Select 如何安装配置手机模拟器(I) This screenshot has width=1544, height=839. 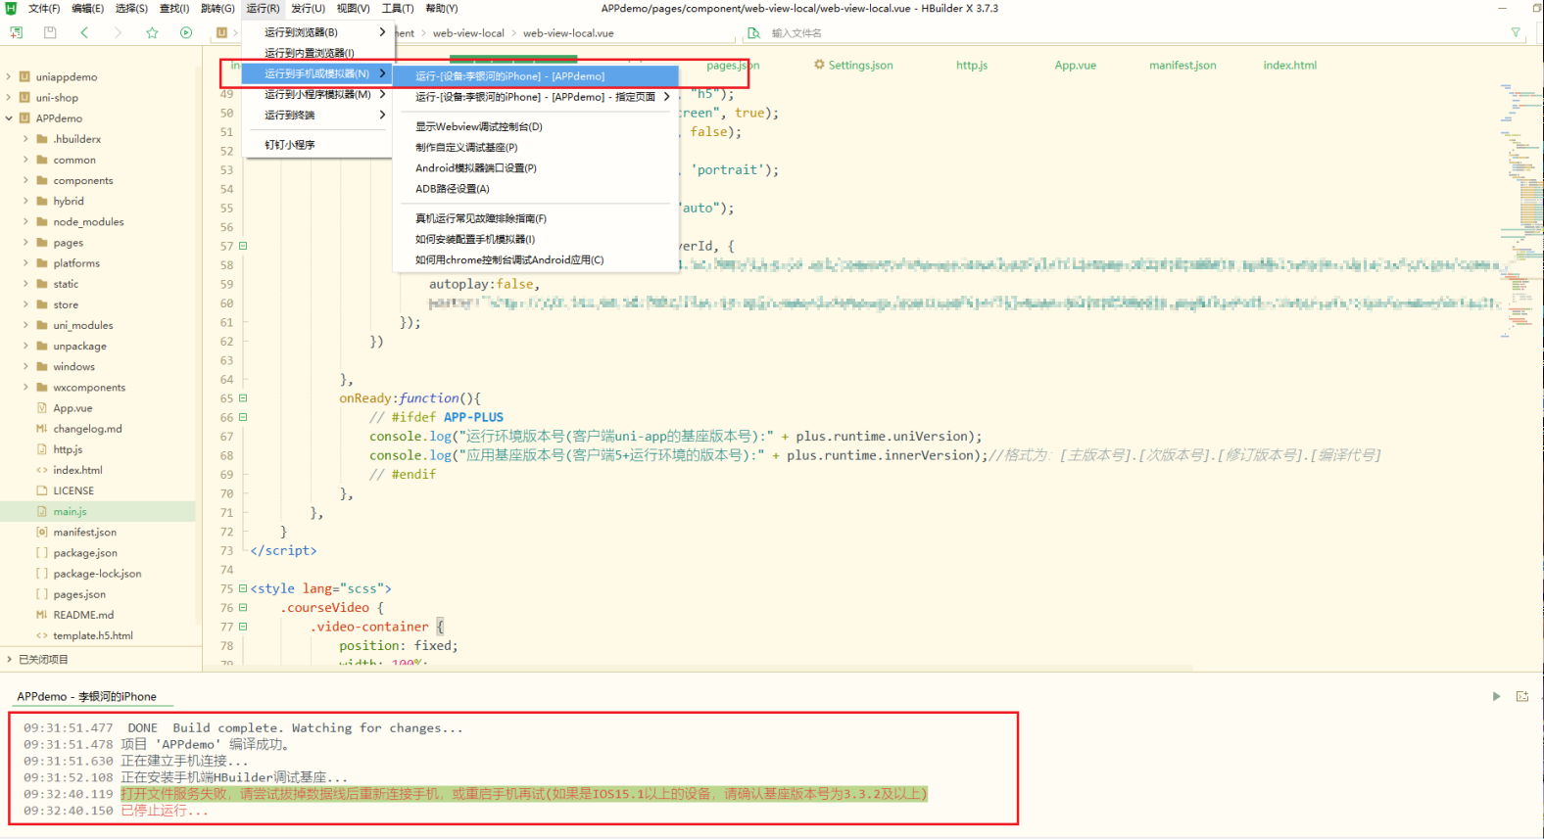[x=535, y=239]
